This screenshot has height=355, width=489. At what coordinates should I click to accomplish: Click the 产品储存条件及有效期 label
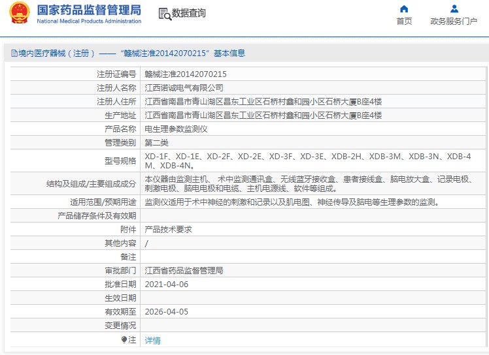point(97,216)
